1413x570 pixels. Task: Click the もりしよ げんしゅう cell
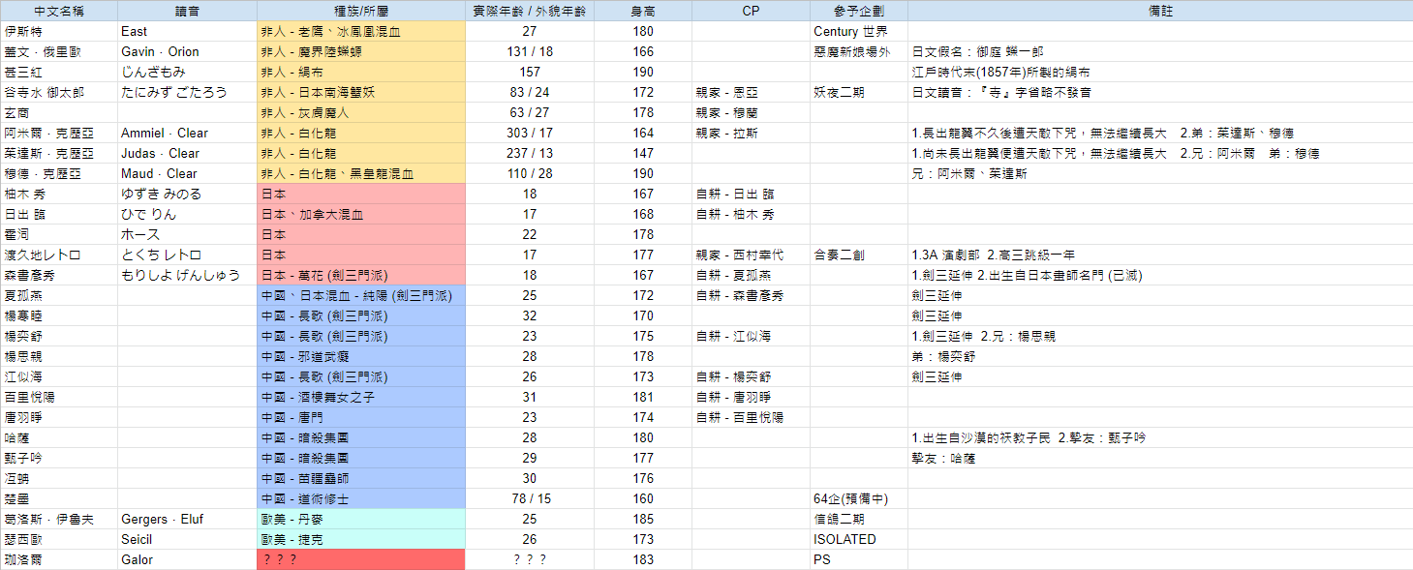point(187,276)
